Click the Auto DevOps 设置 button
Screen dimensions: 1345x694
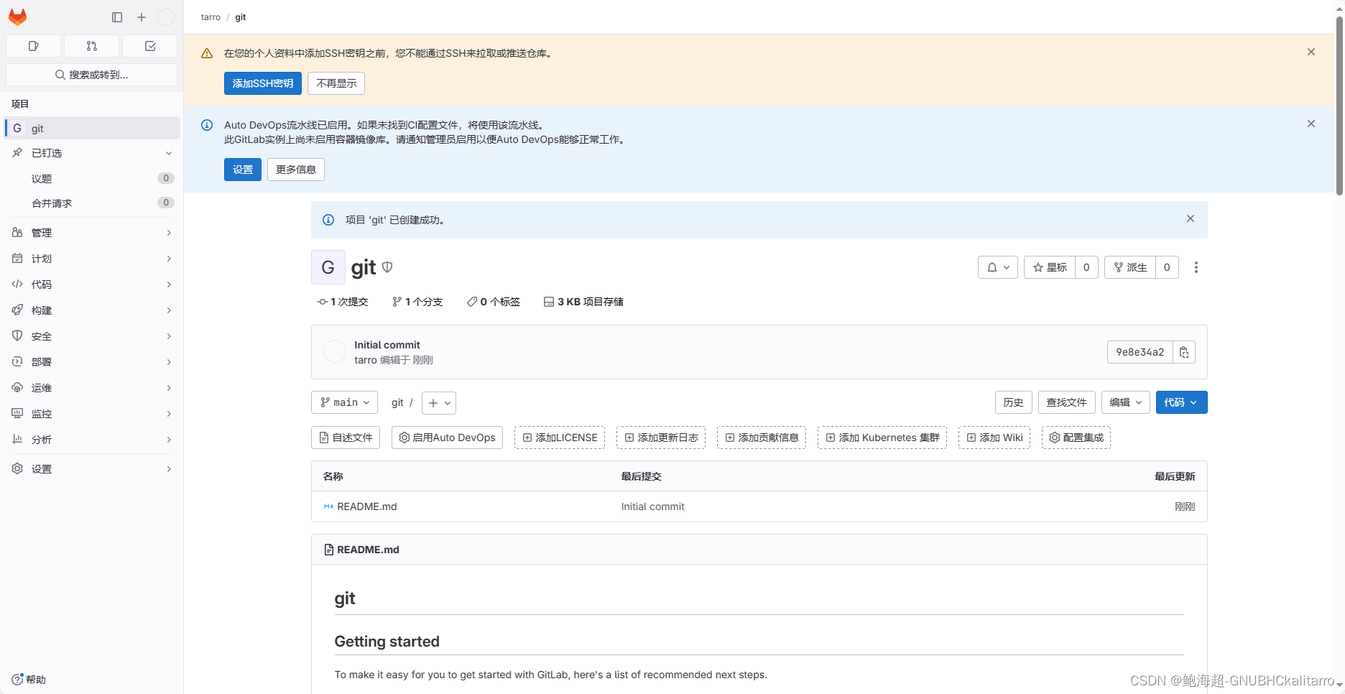click(243, 170)
